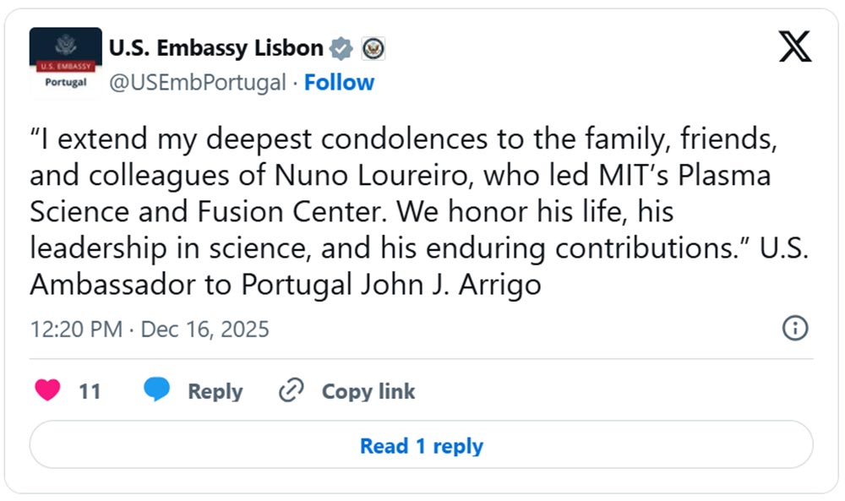Image resolution: width=845 pixels, height=501 pixels.
Task: Click the government seal badge beside name
Action: coord(373,49)
